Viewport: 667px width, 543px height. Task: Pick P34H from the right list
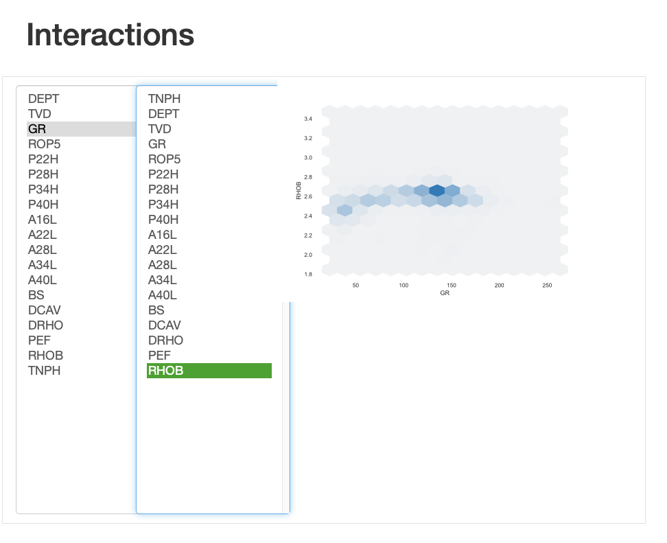coord(163,205)
